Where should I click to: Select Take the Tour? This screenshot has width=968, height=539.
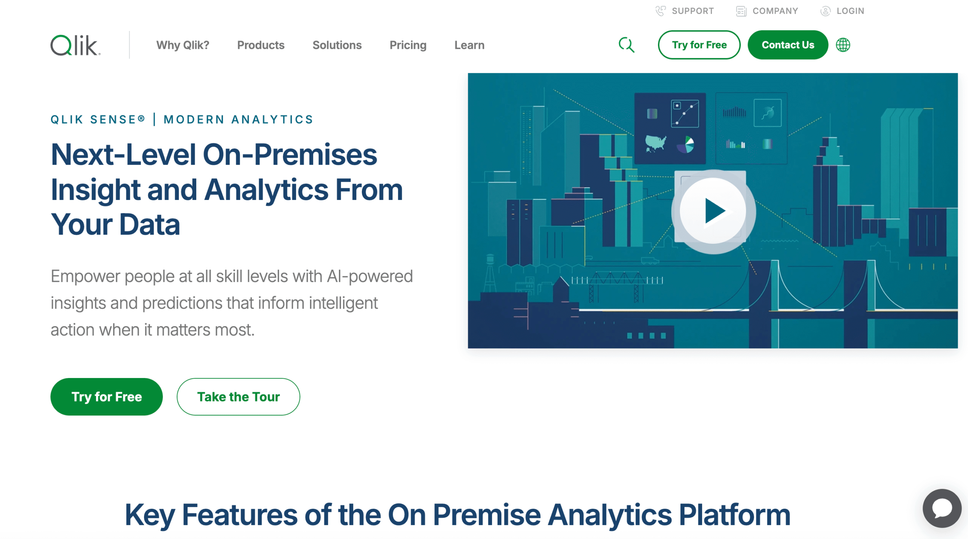238,397
